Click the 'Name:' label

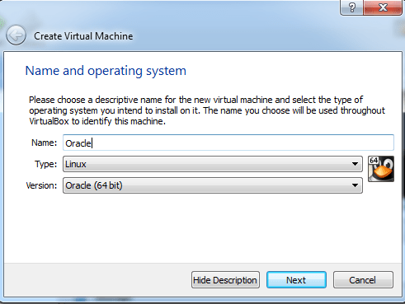44,143
